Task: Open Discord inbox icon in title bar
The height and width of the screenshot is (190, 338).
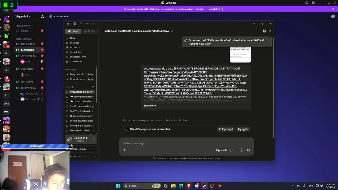Action: (307, 3)
